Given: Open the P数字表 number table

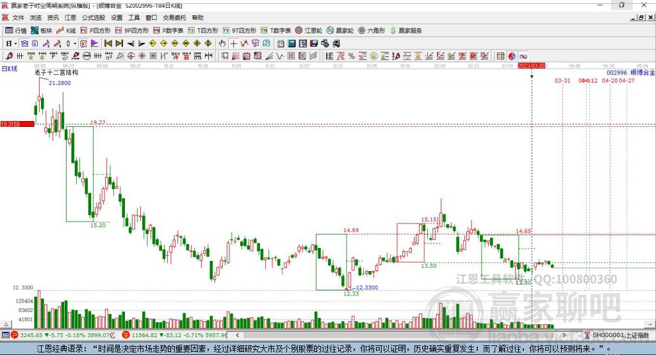Looking at the screenshot, I should click(168, 31).
